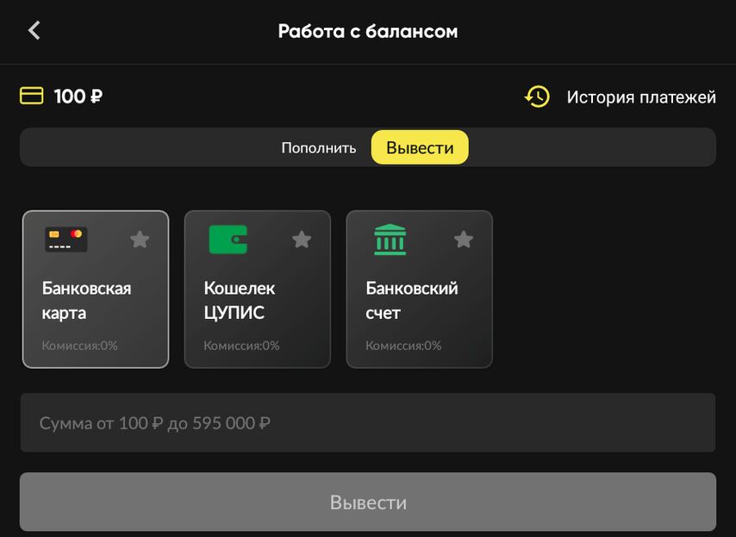Click the 100 ₽ balance amount
Screen dimensions: 736x537
(x=78, y=97)
